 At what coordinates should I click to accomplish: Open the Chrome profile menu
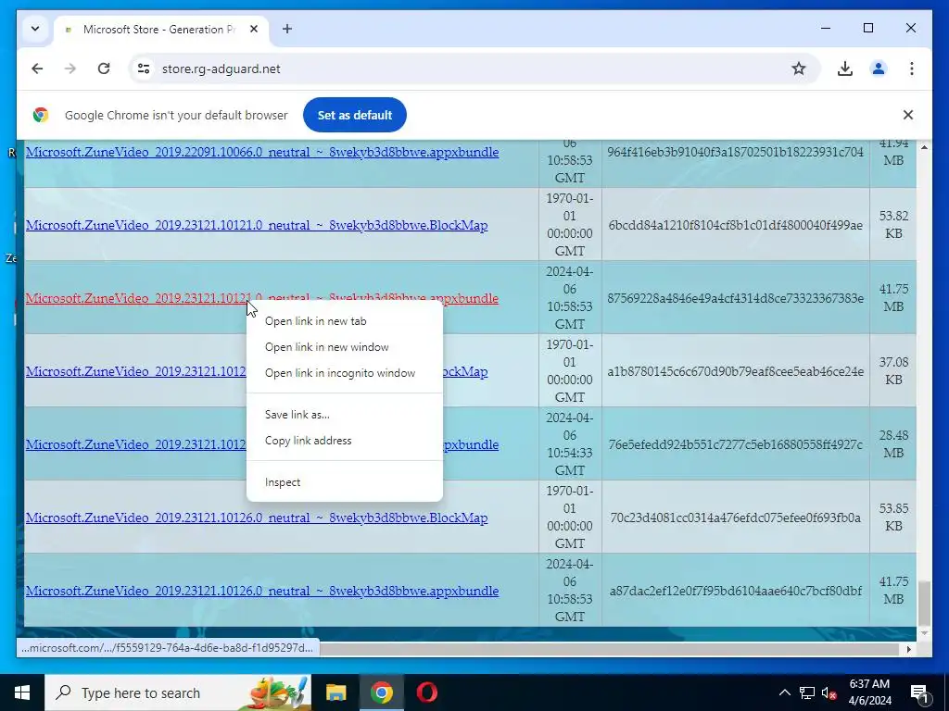click(879, 69)
